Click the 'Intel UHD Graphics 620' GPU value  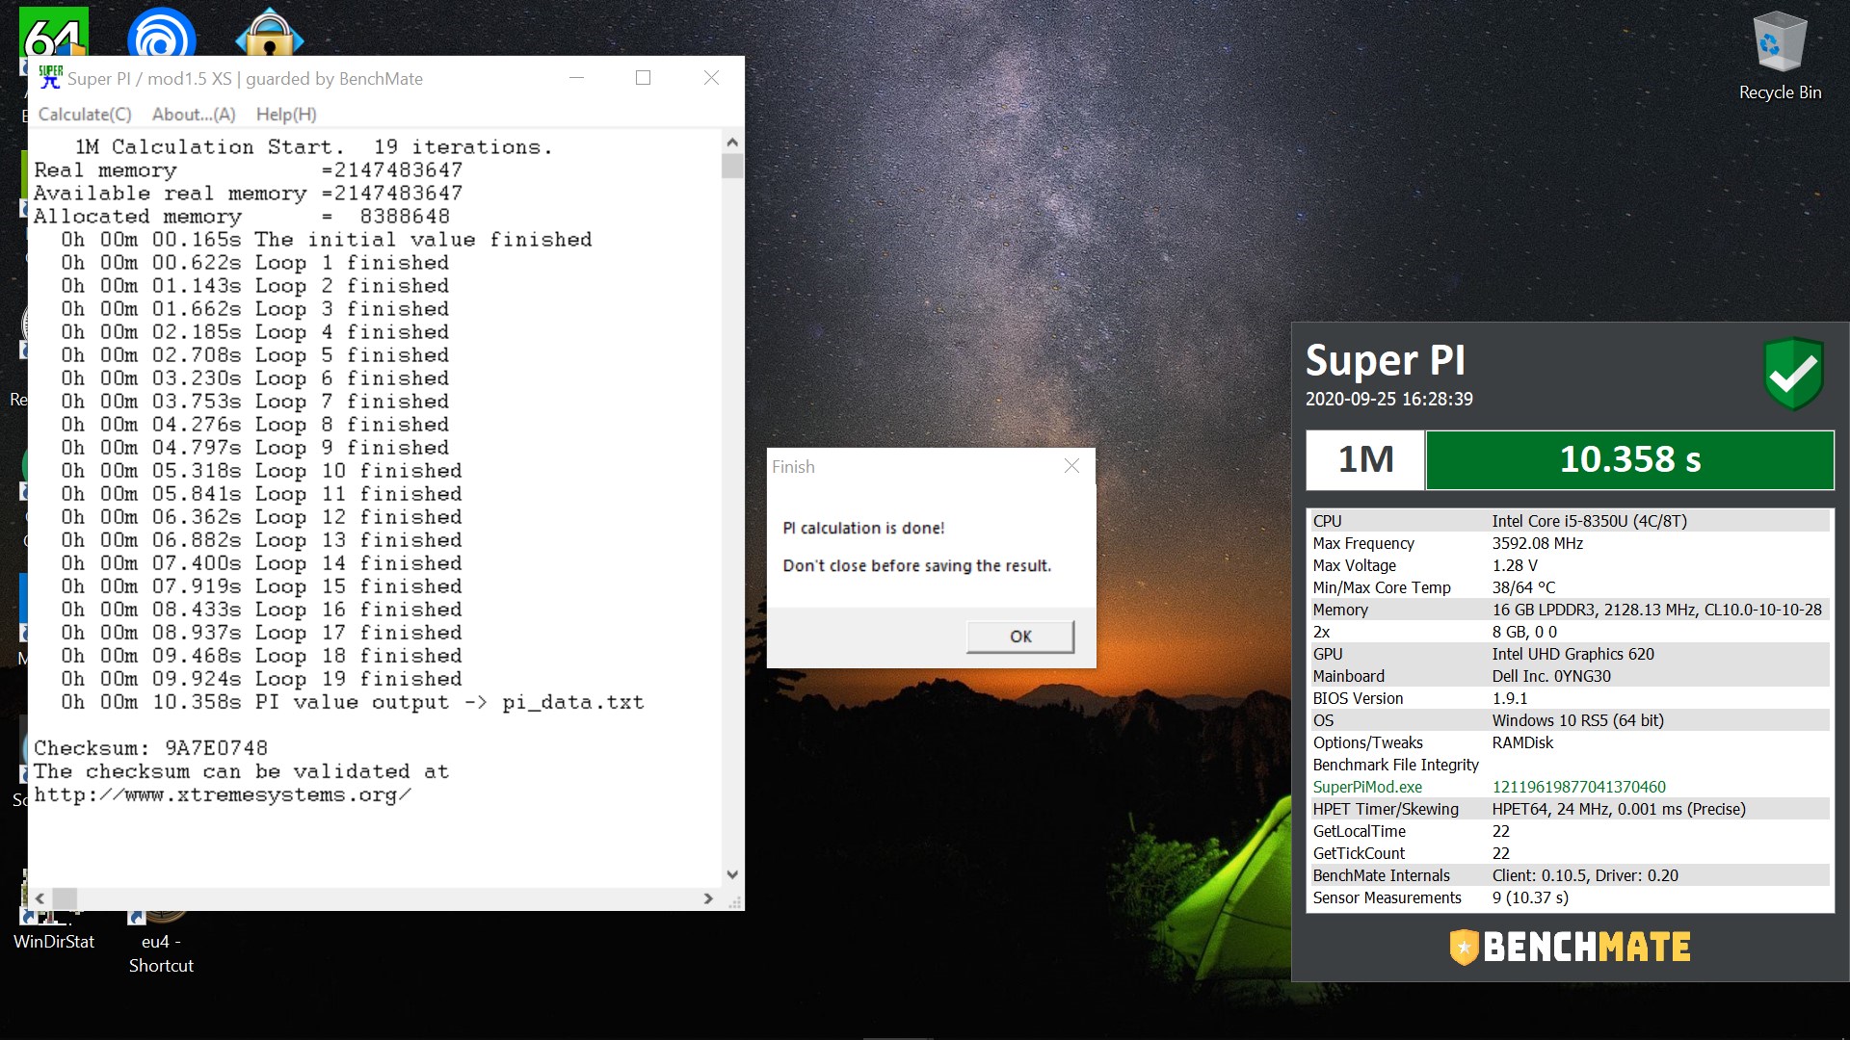click(1572, 654)
